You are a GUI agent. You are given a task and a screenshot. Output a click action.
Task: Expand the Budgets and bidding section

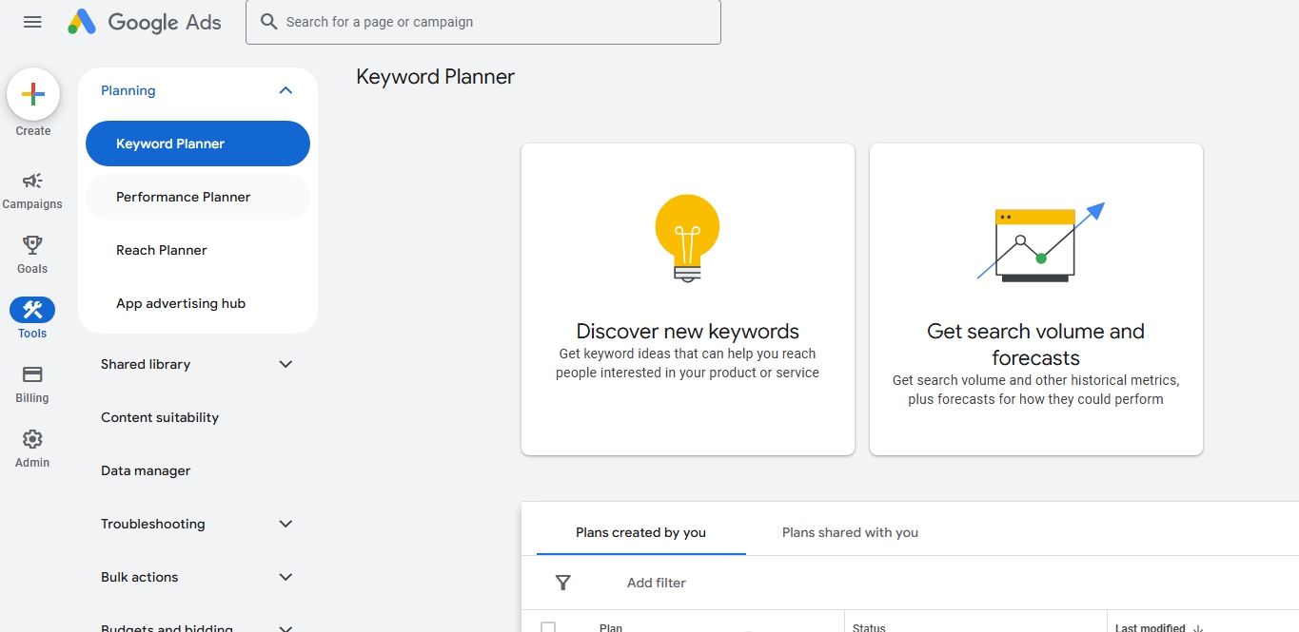(285, 627)
